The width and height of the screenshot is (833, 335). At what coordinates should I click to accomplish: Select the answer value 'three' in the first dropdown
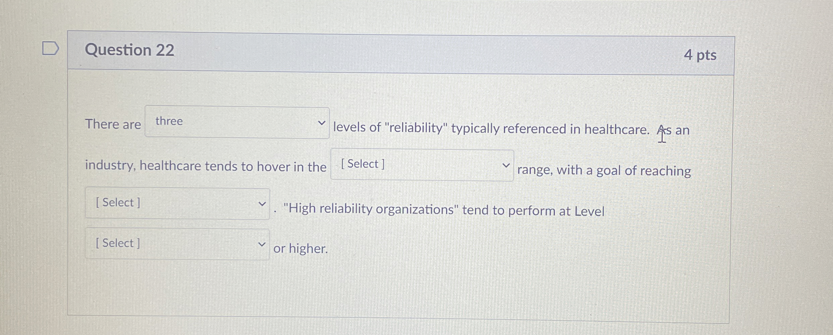click(x=236, y=123)
